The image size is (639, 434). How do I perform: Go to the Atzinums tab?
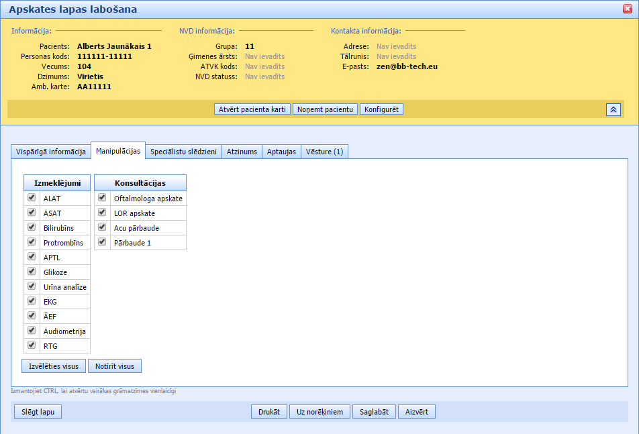point(242,152)
